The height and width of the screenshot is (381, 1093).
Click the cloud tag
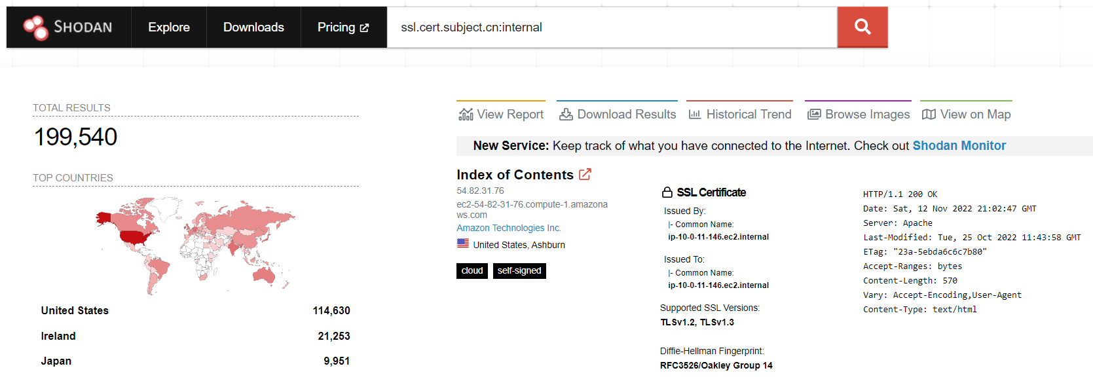point(472,270)
